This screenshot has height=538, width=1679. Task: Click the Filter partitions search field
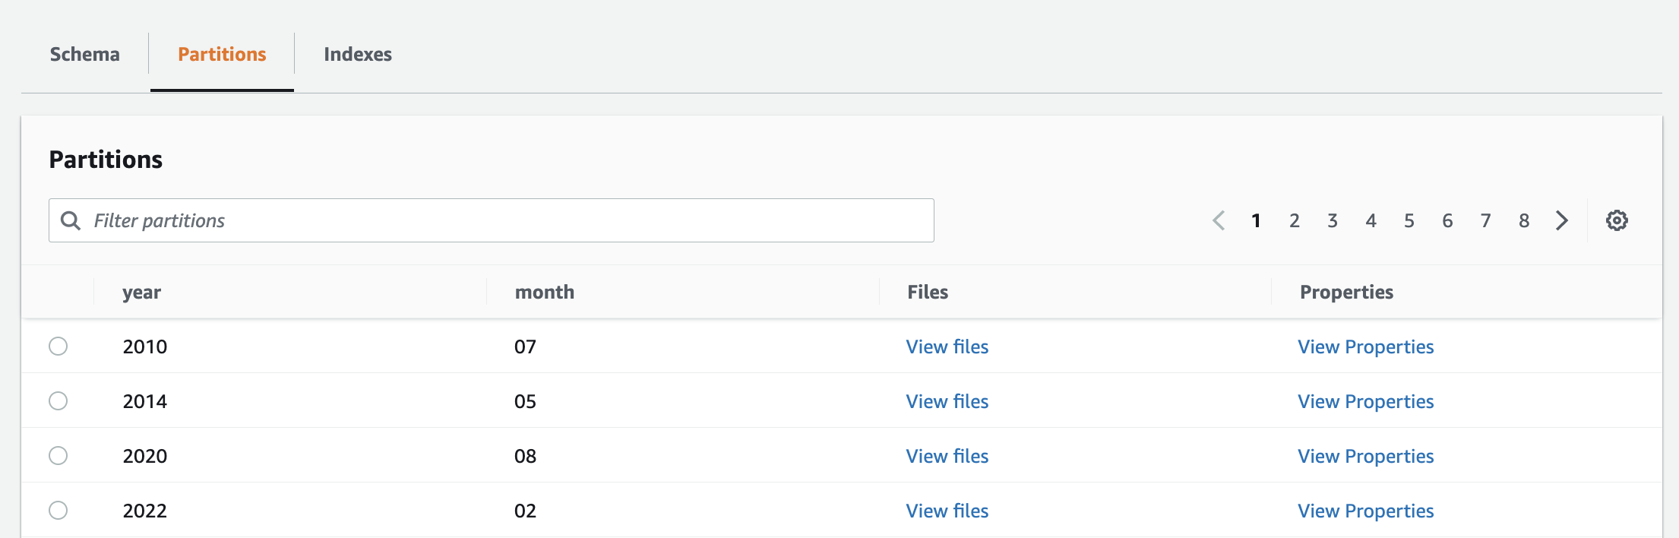[501, 220]
